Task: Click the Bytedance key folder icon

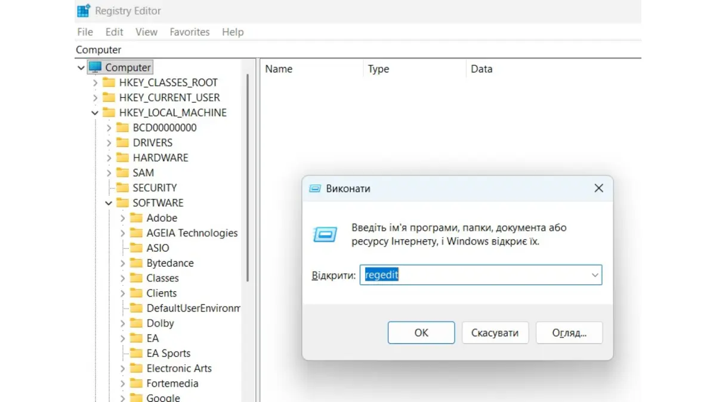Action: click(136, 263)
